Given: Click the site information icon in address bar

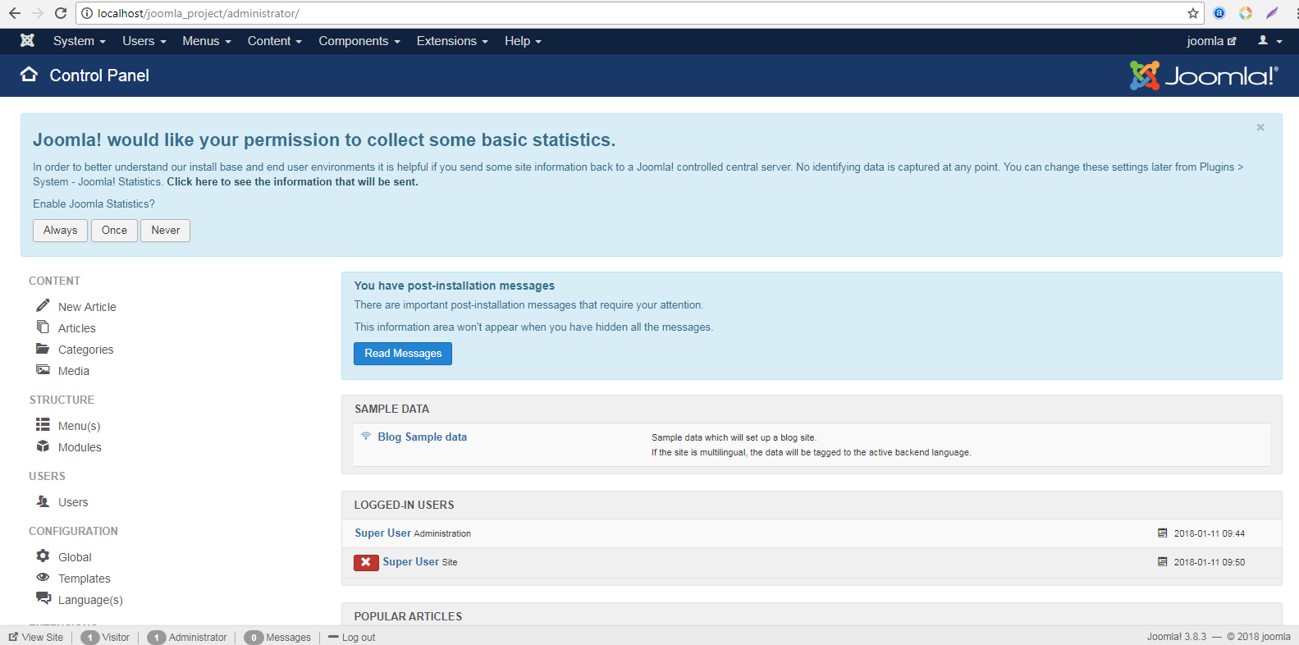Looking at the screenshot, I should pyautogui.click(x=87, y=13).
